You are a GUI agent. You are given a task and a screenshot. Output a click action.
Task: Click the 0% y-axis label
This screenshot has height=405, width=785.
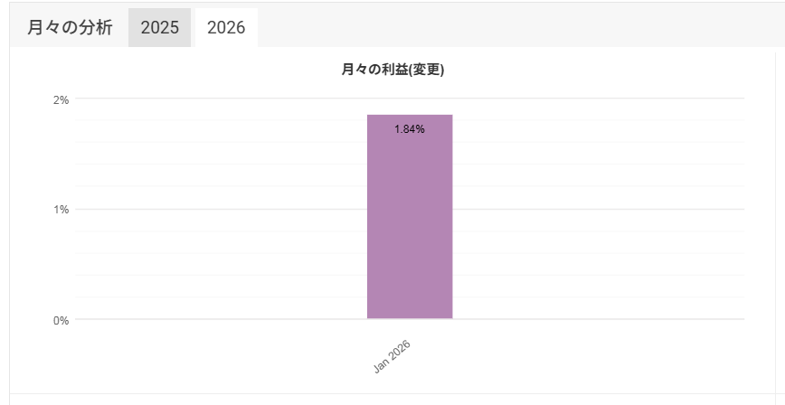coord(61,320)
